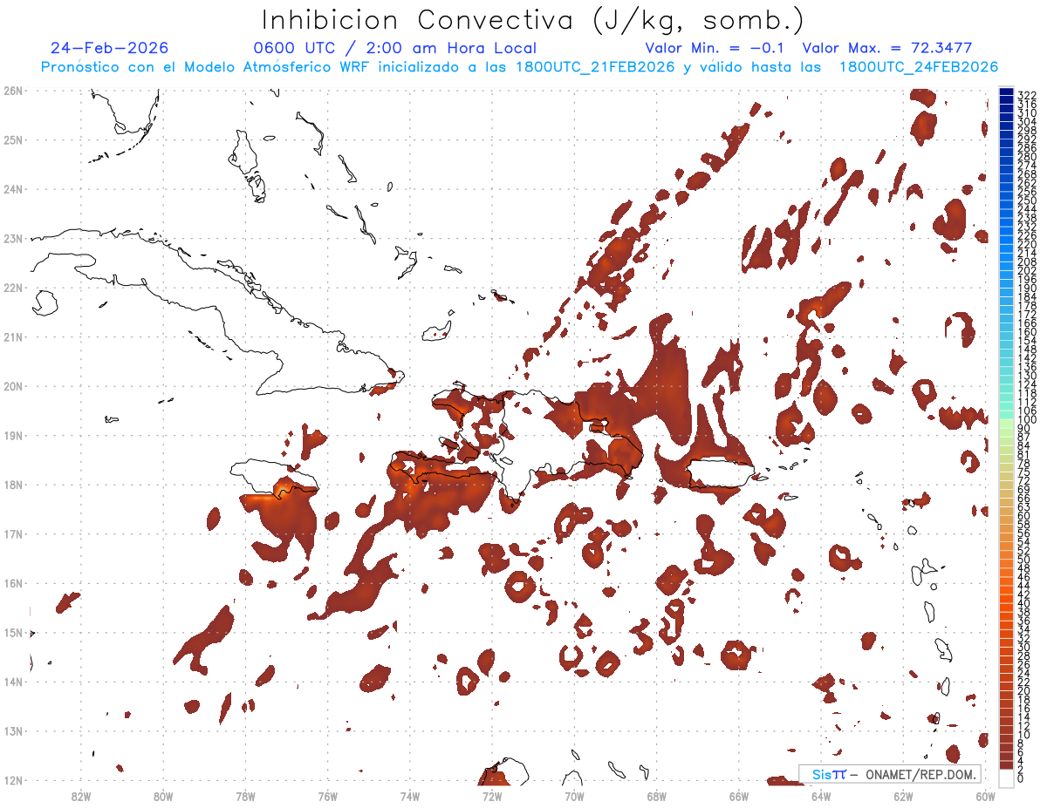Viewport: 1047px width, 808px height.
Task: Click the date "24-Feb-2026"
Action: [x=109, y=48]
